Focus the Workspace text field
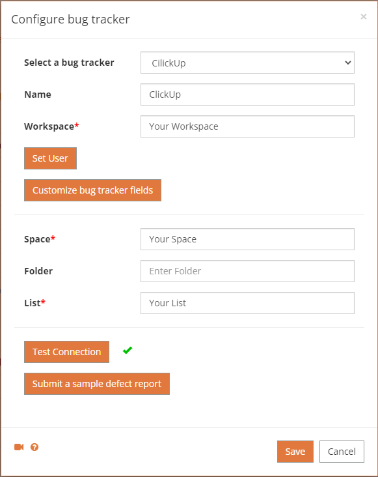This screenshot has height=477, width=378. [247, 126]
